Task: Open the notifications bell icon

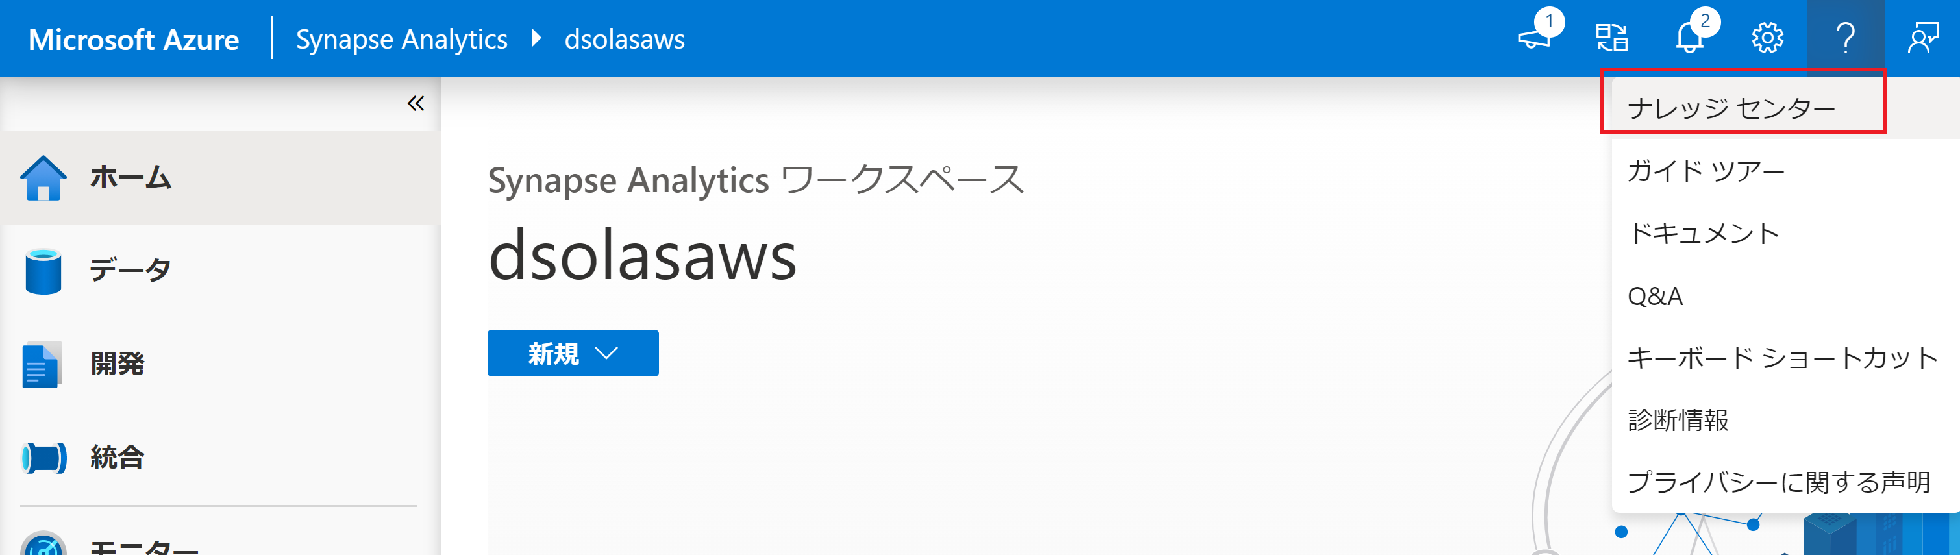Action: pyautogui.click(x=1689, y=38)
